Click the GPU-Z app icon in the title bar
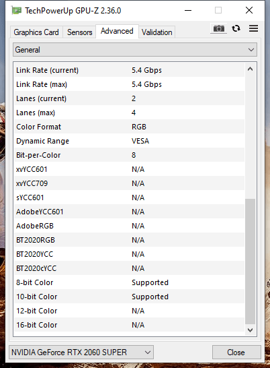 (x=16, y=11)
